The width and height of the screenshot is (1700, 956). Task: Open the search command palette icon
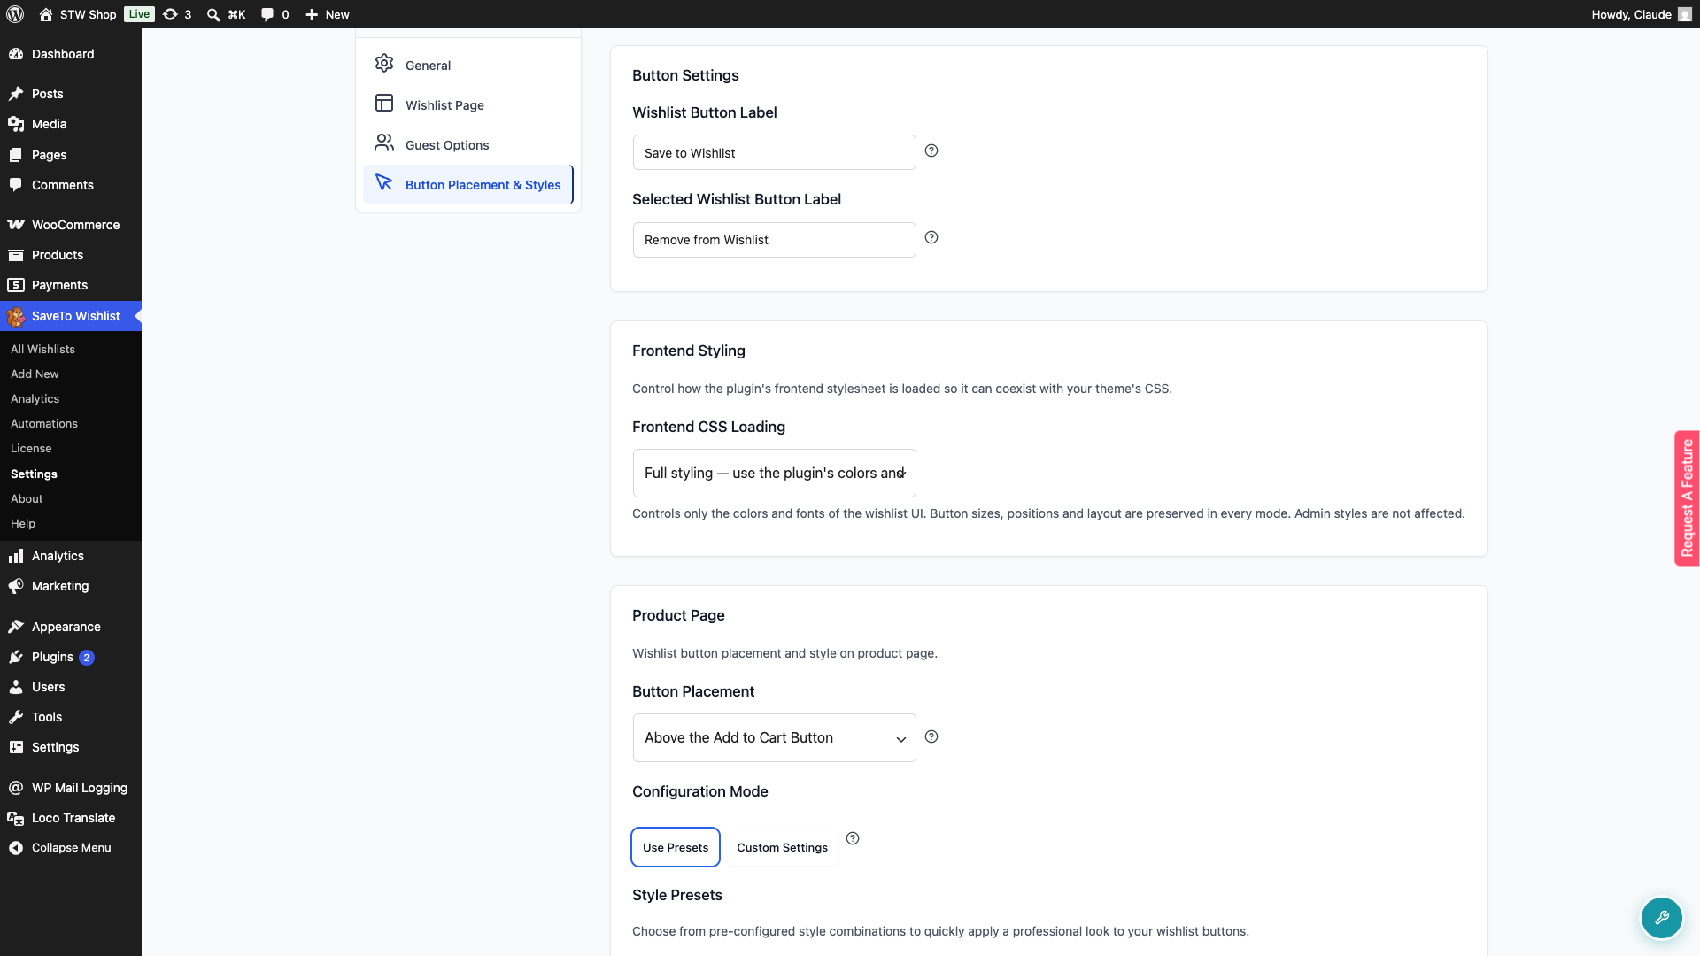(x=213, y=14)
